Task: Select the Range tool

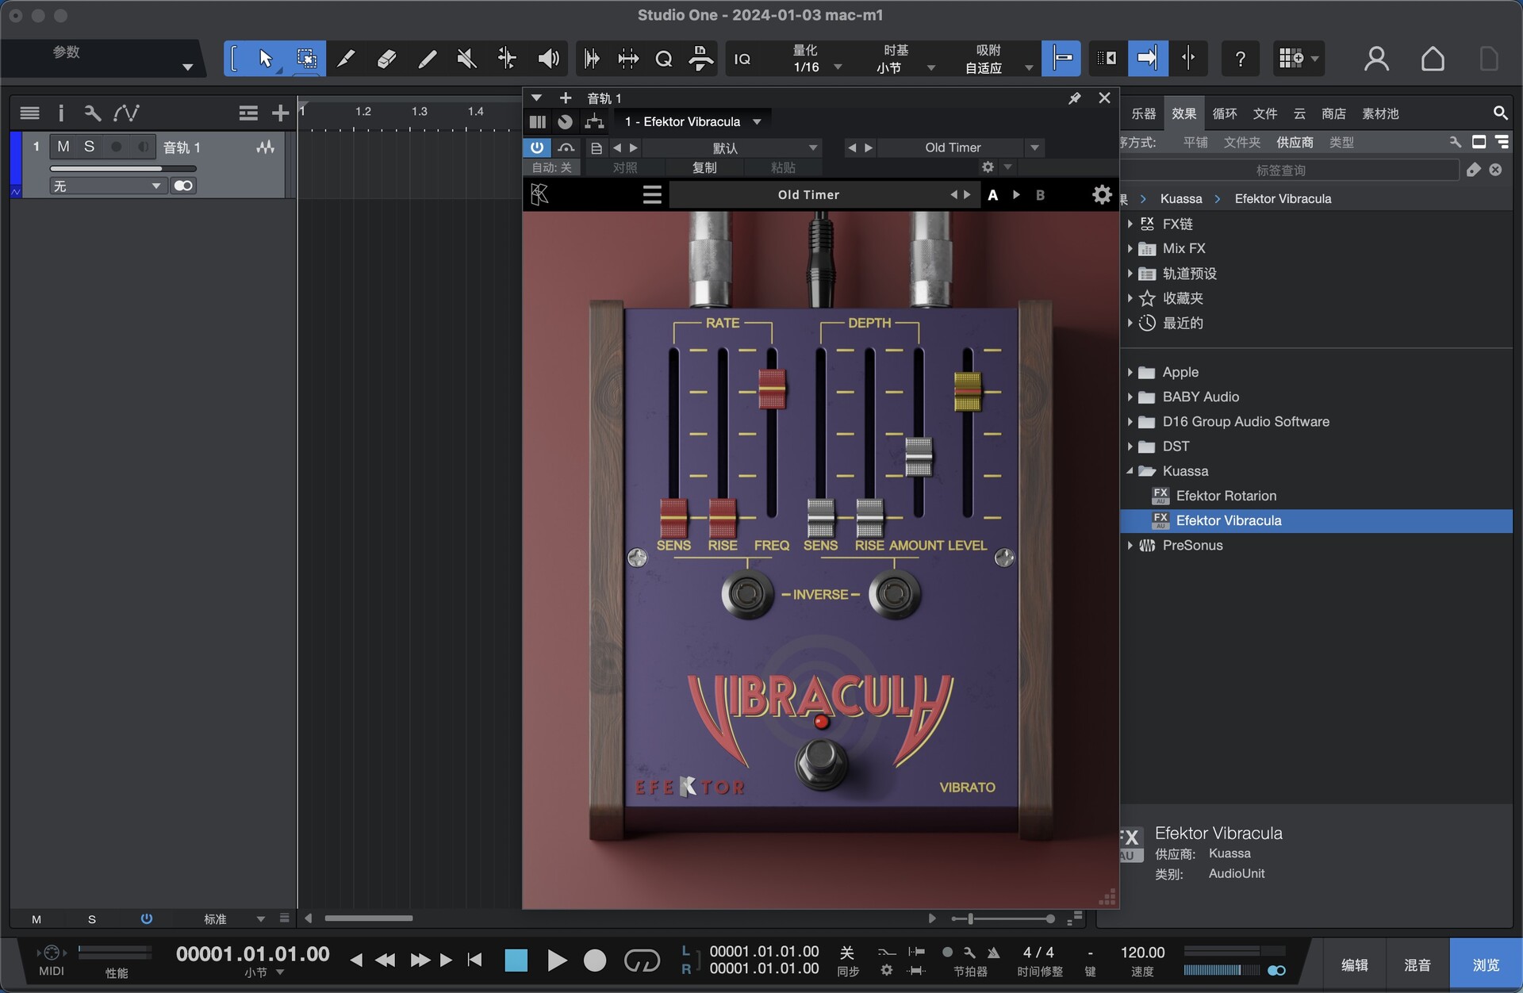Action: click(306, 59)
